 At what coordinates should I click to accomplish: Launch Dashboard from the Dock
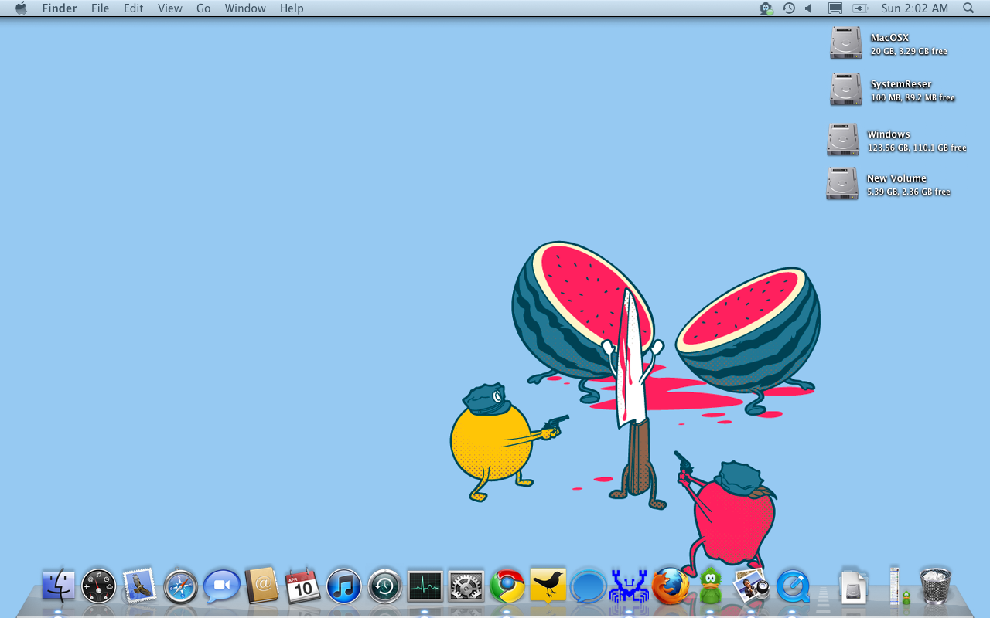[99, 586]
